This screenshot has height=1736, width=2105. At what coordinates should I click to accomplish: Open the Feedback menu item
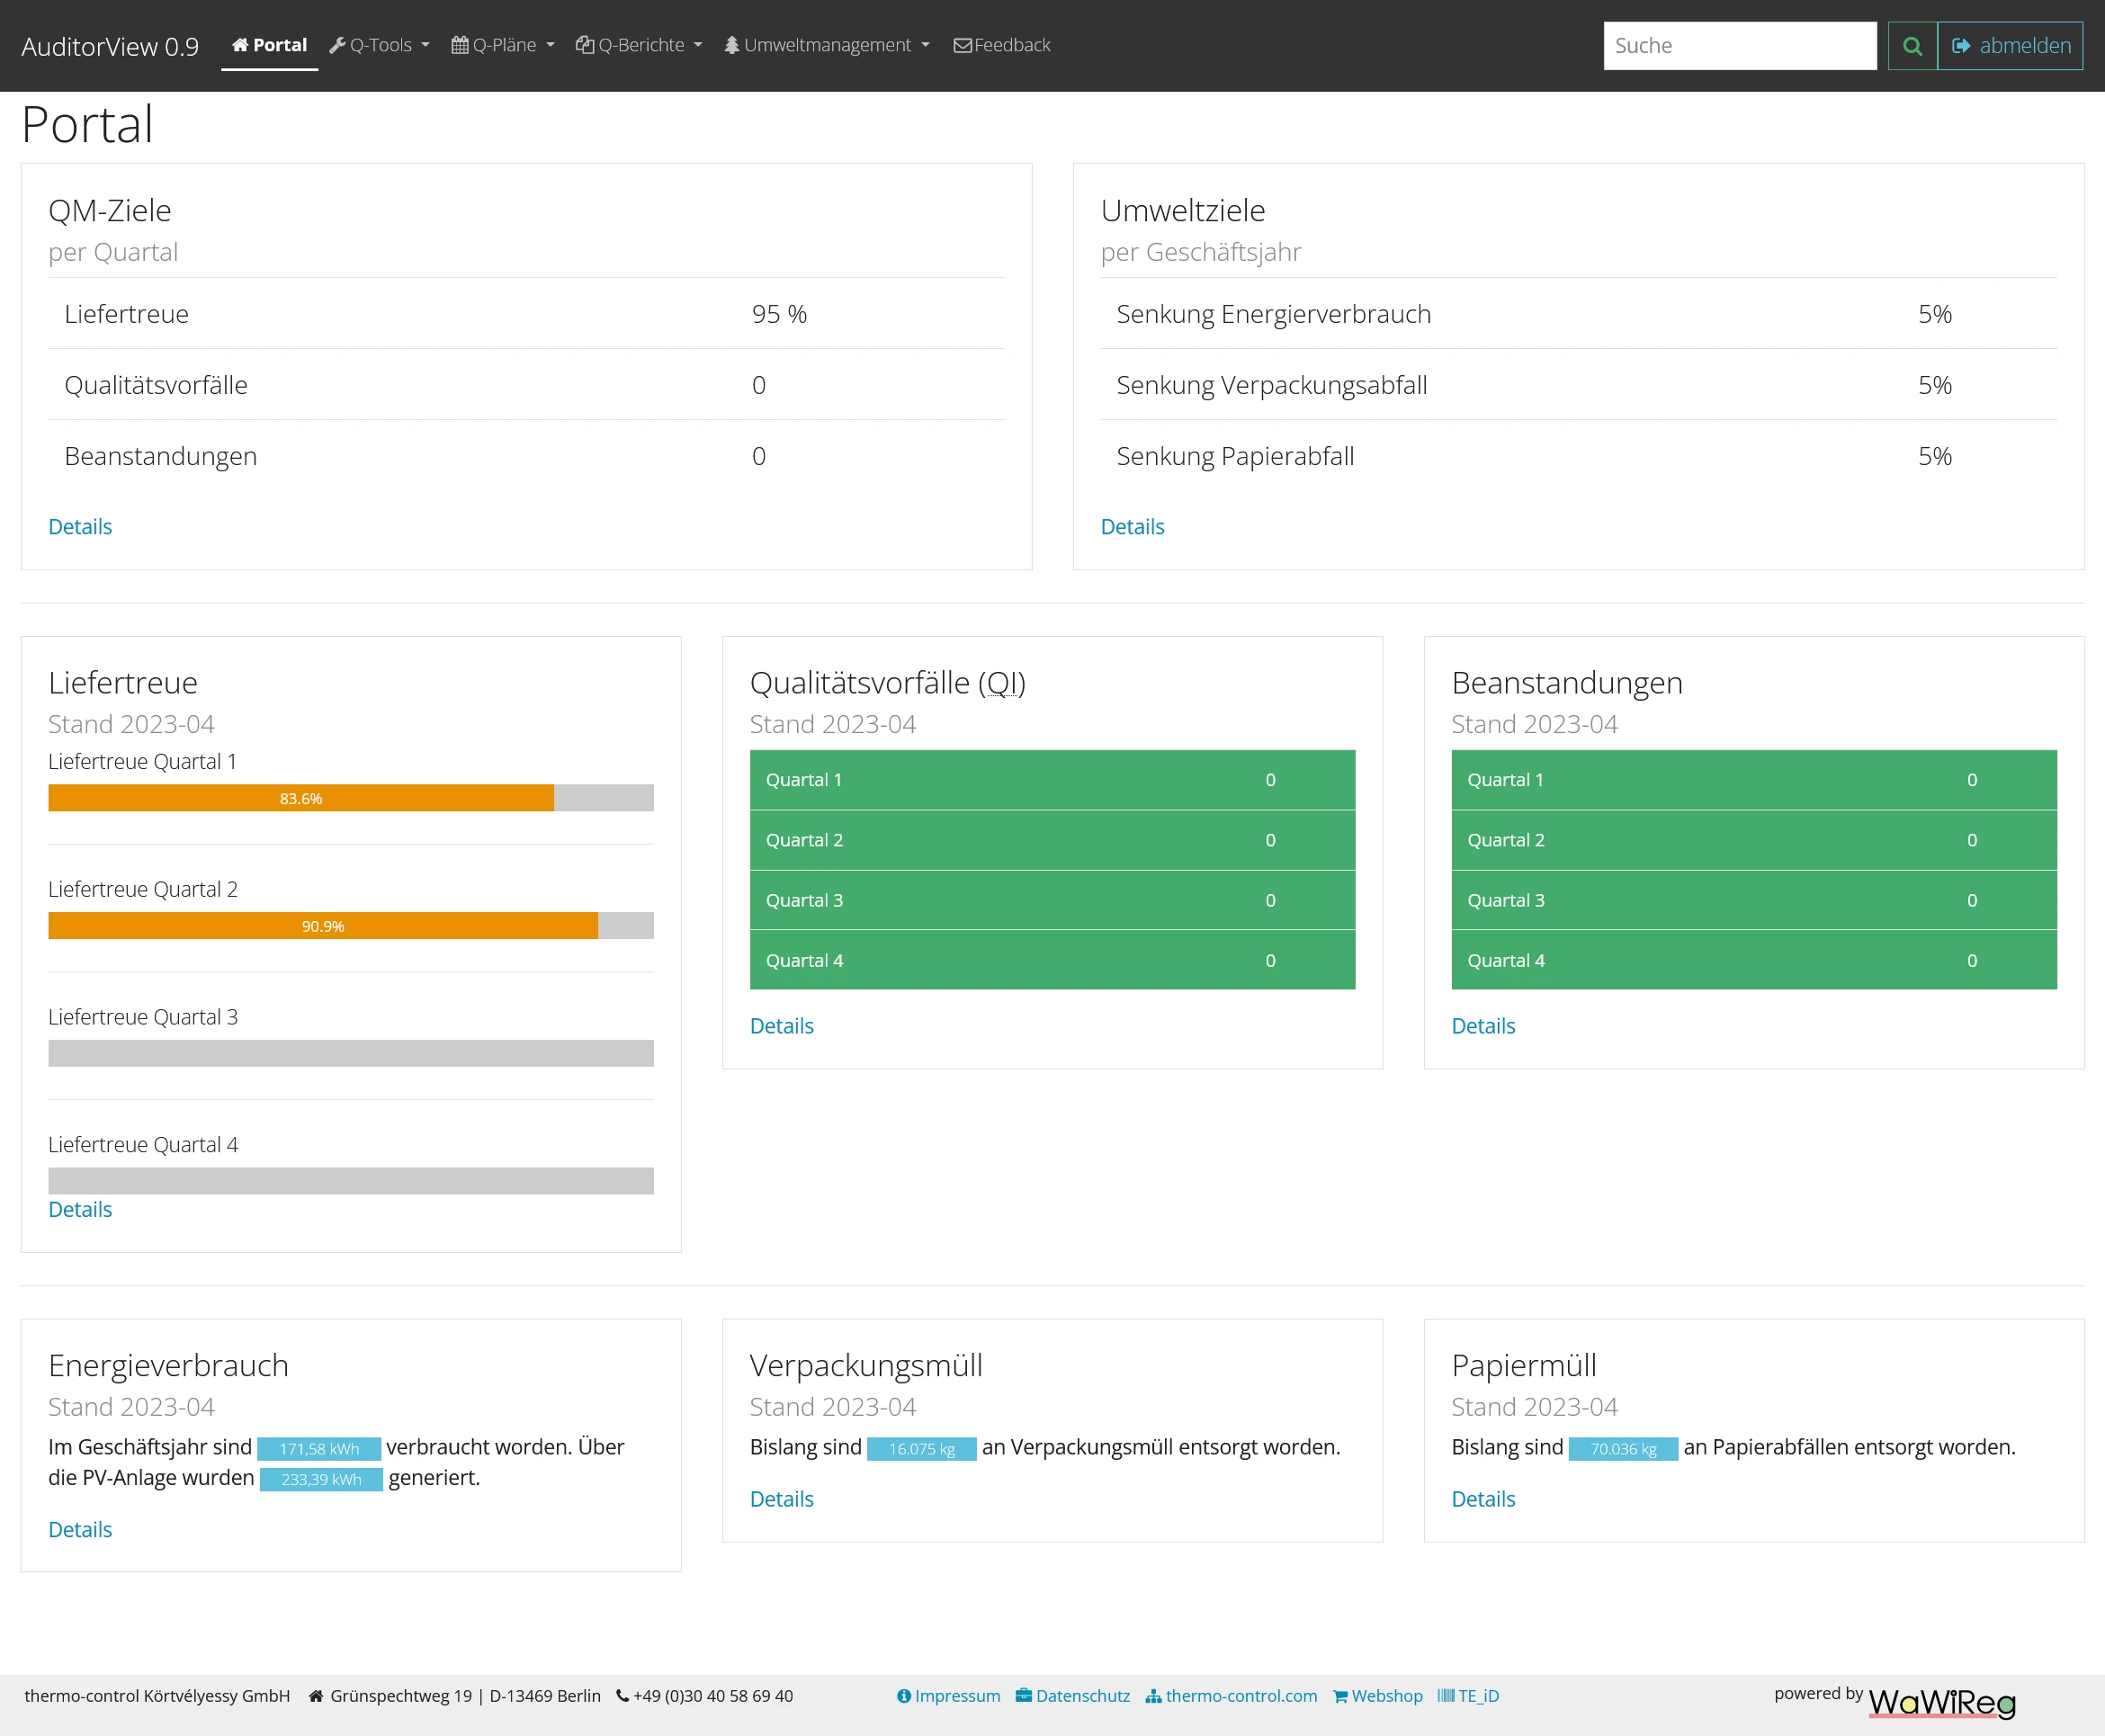pyautogui.click(x=1002, y=45)
